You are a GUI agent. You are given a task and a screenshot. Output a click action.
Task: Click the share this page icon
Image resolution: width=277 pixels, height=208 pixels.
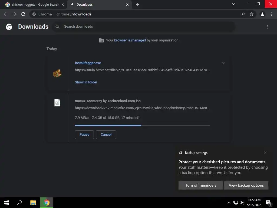pyautogui.click(x=243, y=14)
